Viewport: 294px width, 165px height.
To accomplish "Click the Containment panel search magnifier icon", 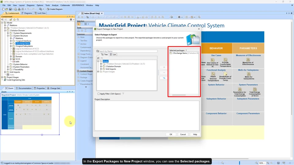I will click(x=18, y=20).
